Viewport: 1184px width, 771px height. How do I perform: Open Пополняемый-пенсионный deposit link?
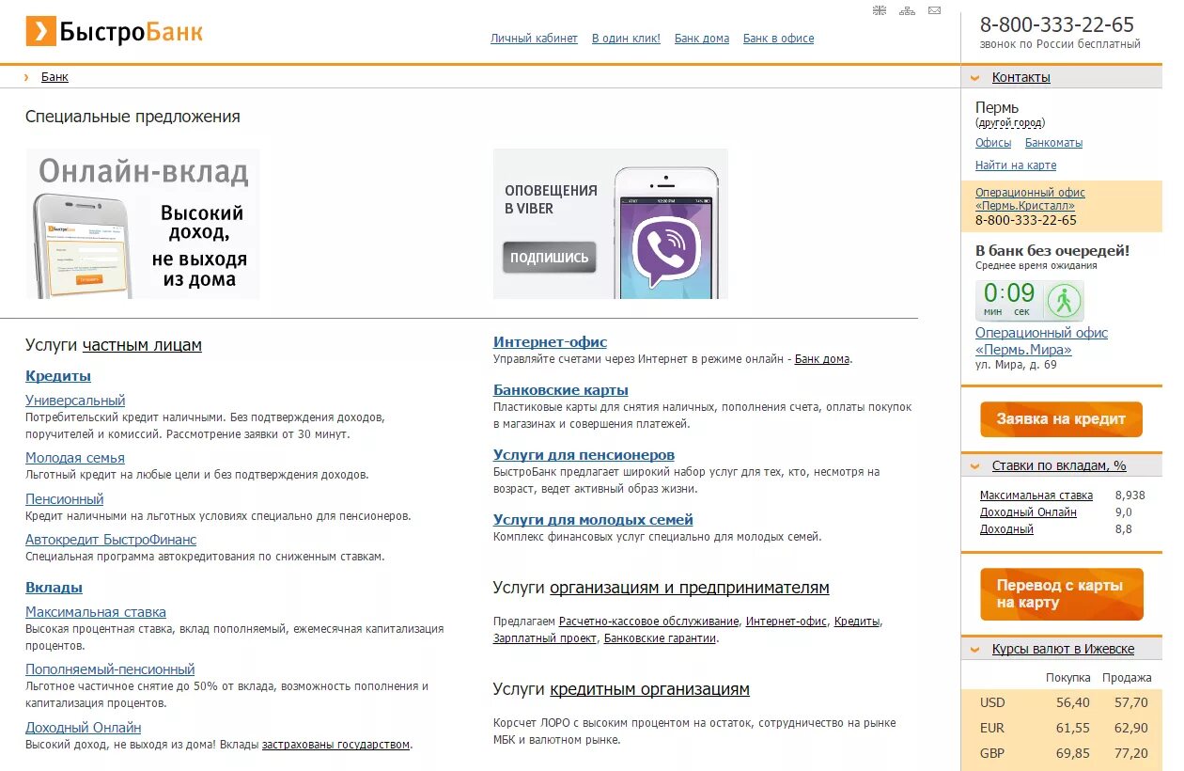[110, 669]
